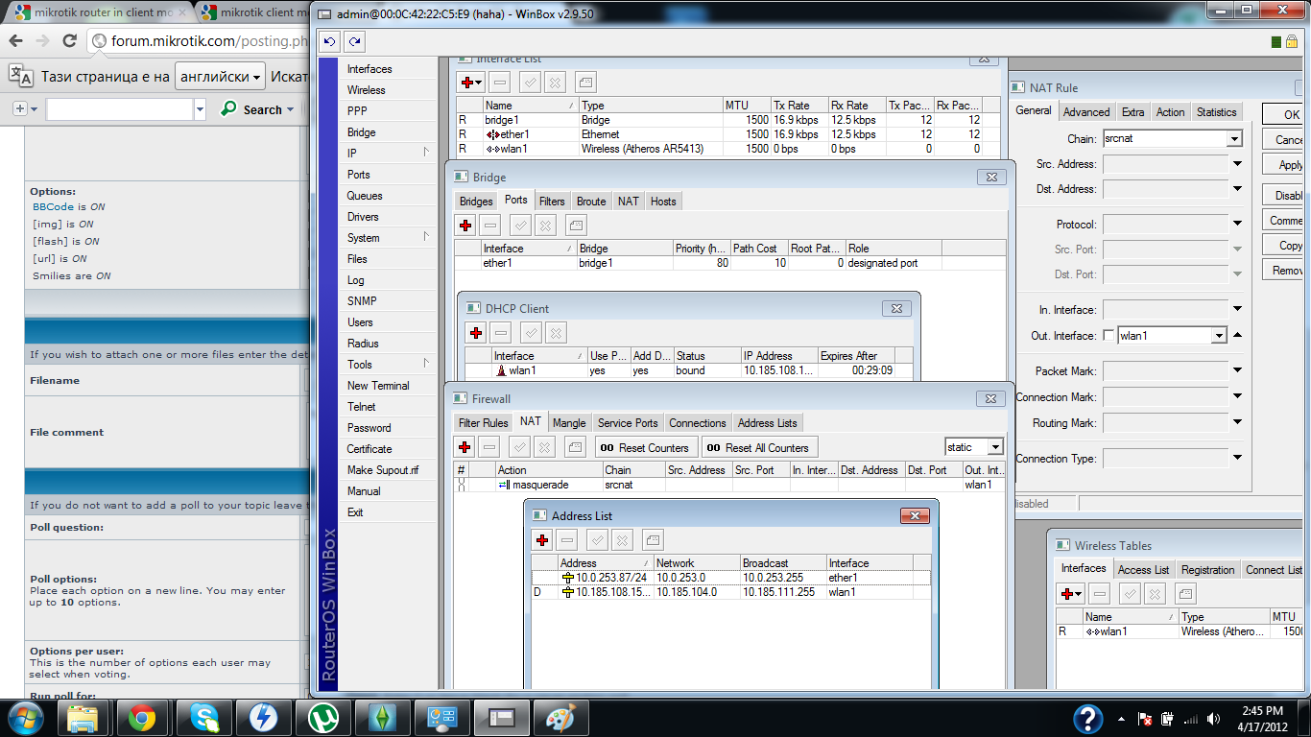
Task: Open the Out. Interface wlan1 dropdown
Action: click(1219, 336)
